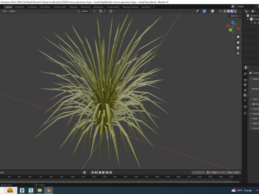Toggle proportional editing button
Screen dimensions: 259x194
[x=111, y=11]
